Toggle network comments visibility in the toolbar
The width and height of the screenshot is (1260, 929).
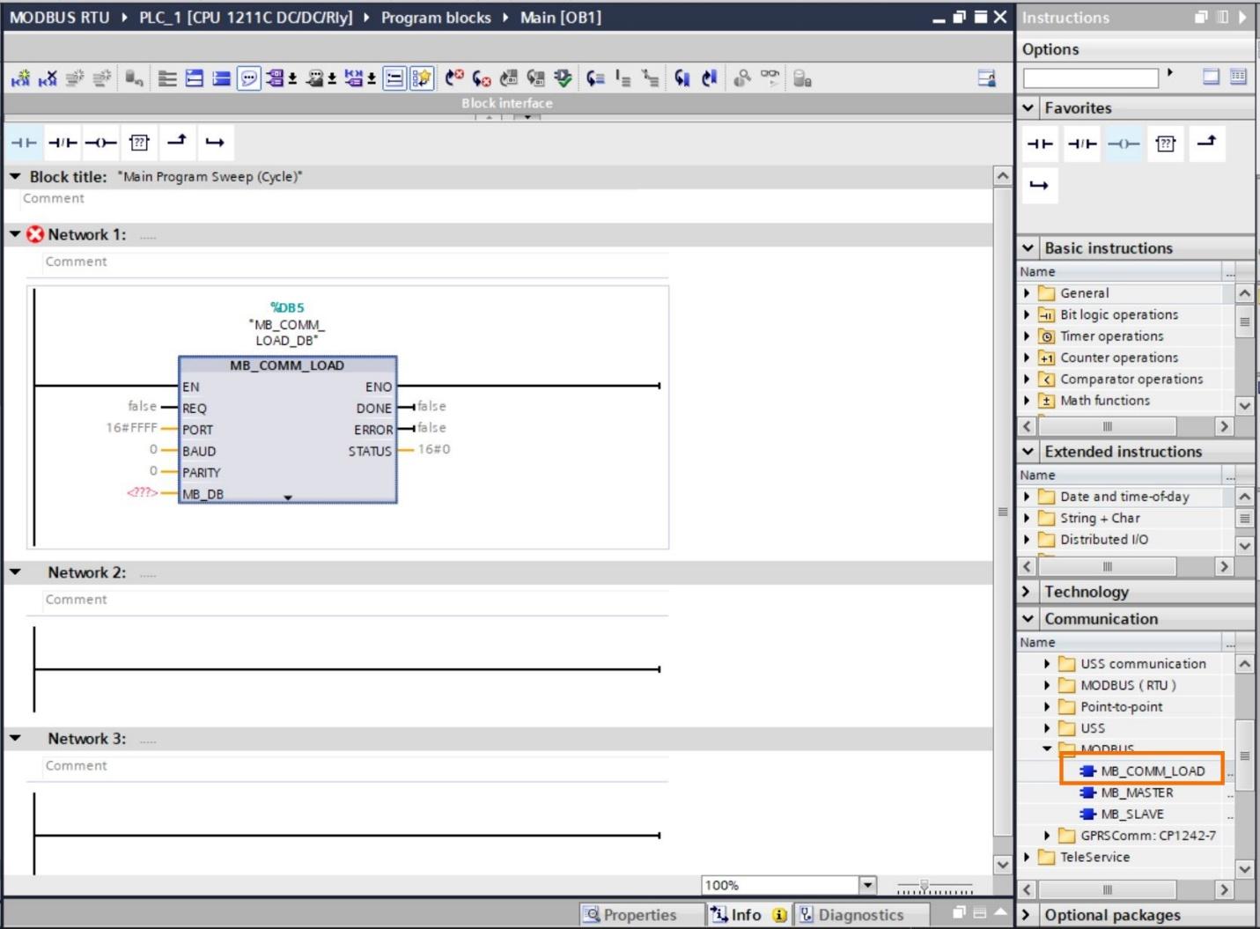point(249,77)
